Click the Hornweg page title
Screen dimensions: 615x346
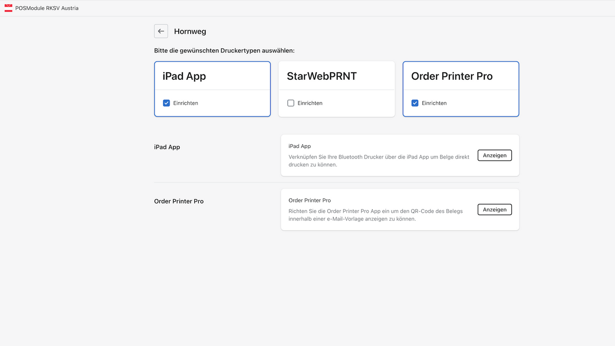190,31
